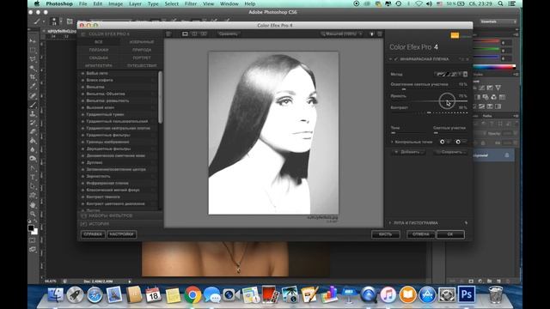Image resolution: width=550 pixels, height=309 pixels.
Task: Expand the Лупа и гистограмма panel
Action: coord(390,223)
